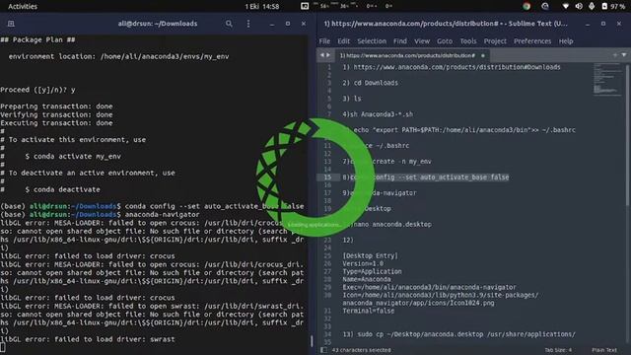Click the volume speaker icon
This screenshot has height=355, width=631.
click(x=579, y=6)
